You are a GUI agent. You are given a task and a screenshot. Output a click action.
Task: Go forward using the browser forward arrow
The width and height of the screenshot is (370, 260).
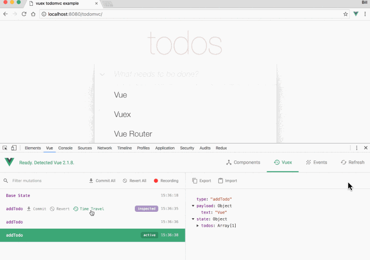coord(15,14)
